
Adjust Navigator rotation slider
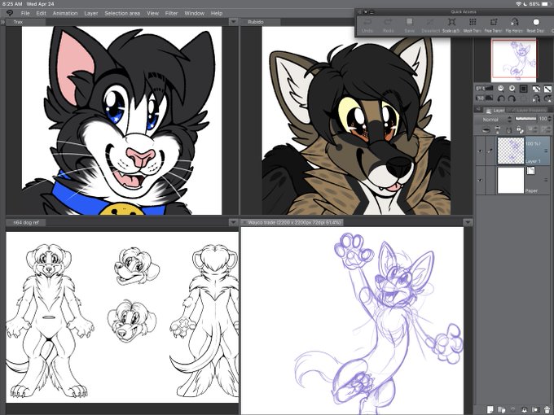(485, 98)
